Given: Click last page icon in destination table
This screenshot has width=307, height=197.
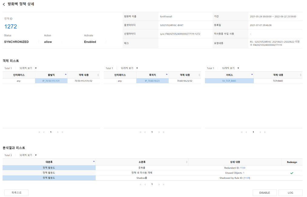Looking at the screenshot, I should click(164, 132).
